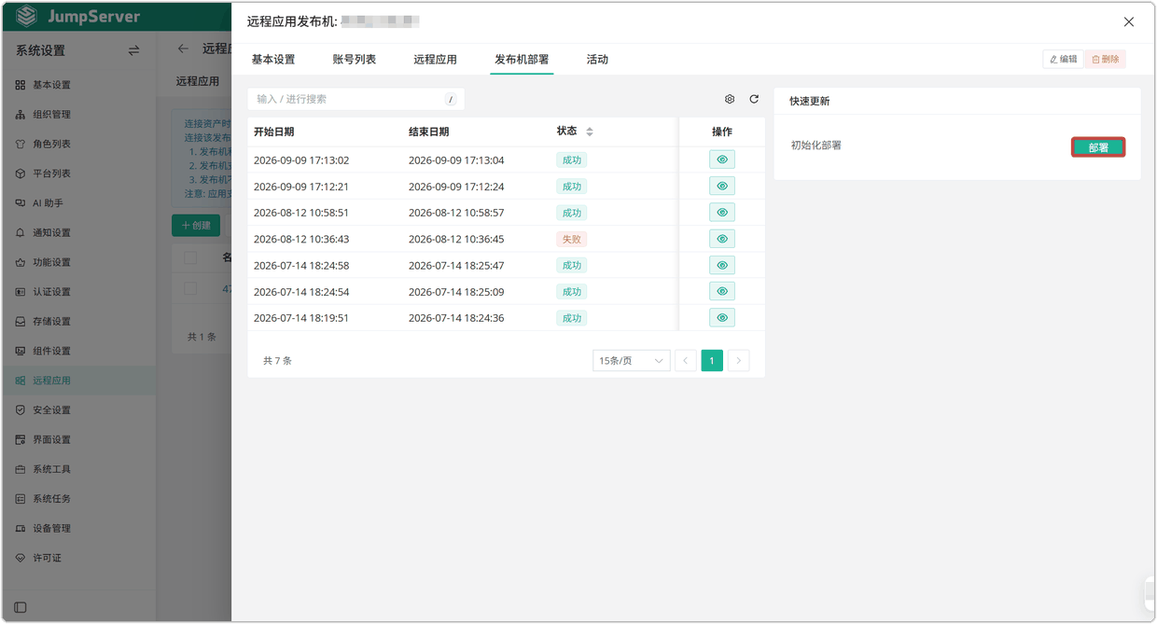Image resolution: width=1157 pixels, height=624 pixels.
Task: View details of 2026-09-09 17:13:02 record
Action: (x=721, y=159)
